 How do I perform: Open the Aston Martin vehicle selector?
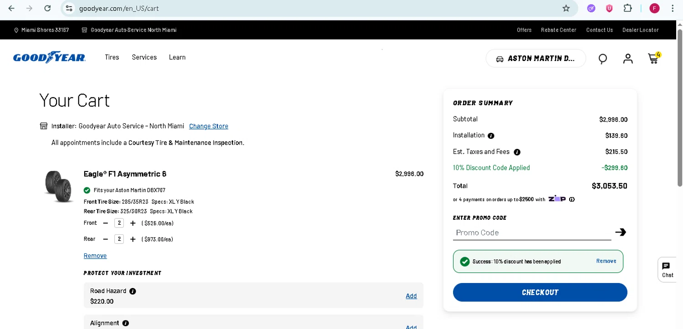coord(535,59)
